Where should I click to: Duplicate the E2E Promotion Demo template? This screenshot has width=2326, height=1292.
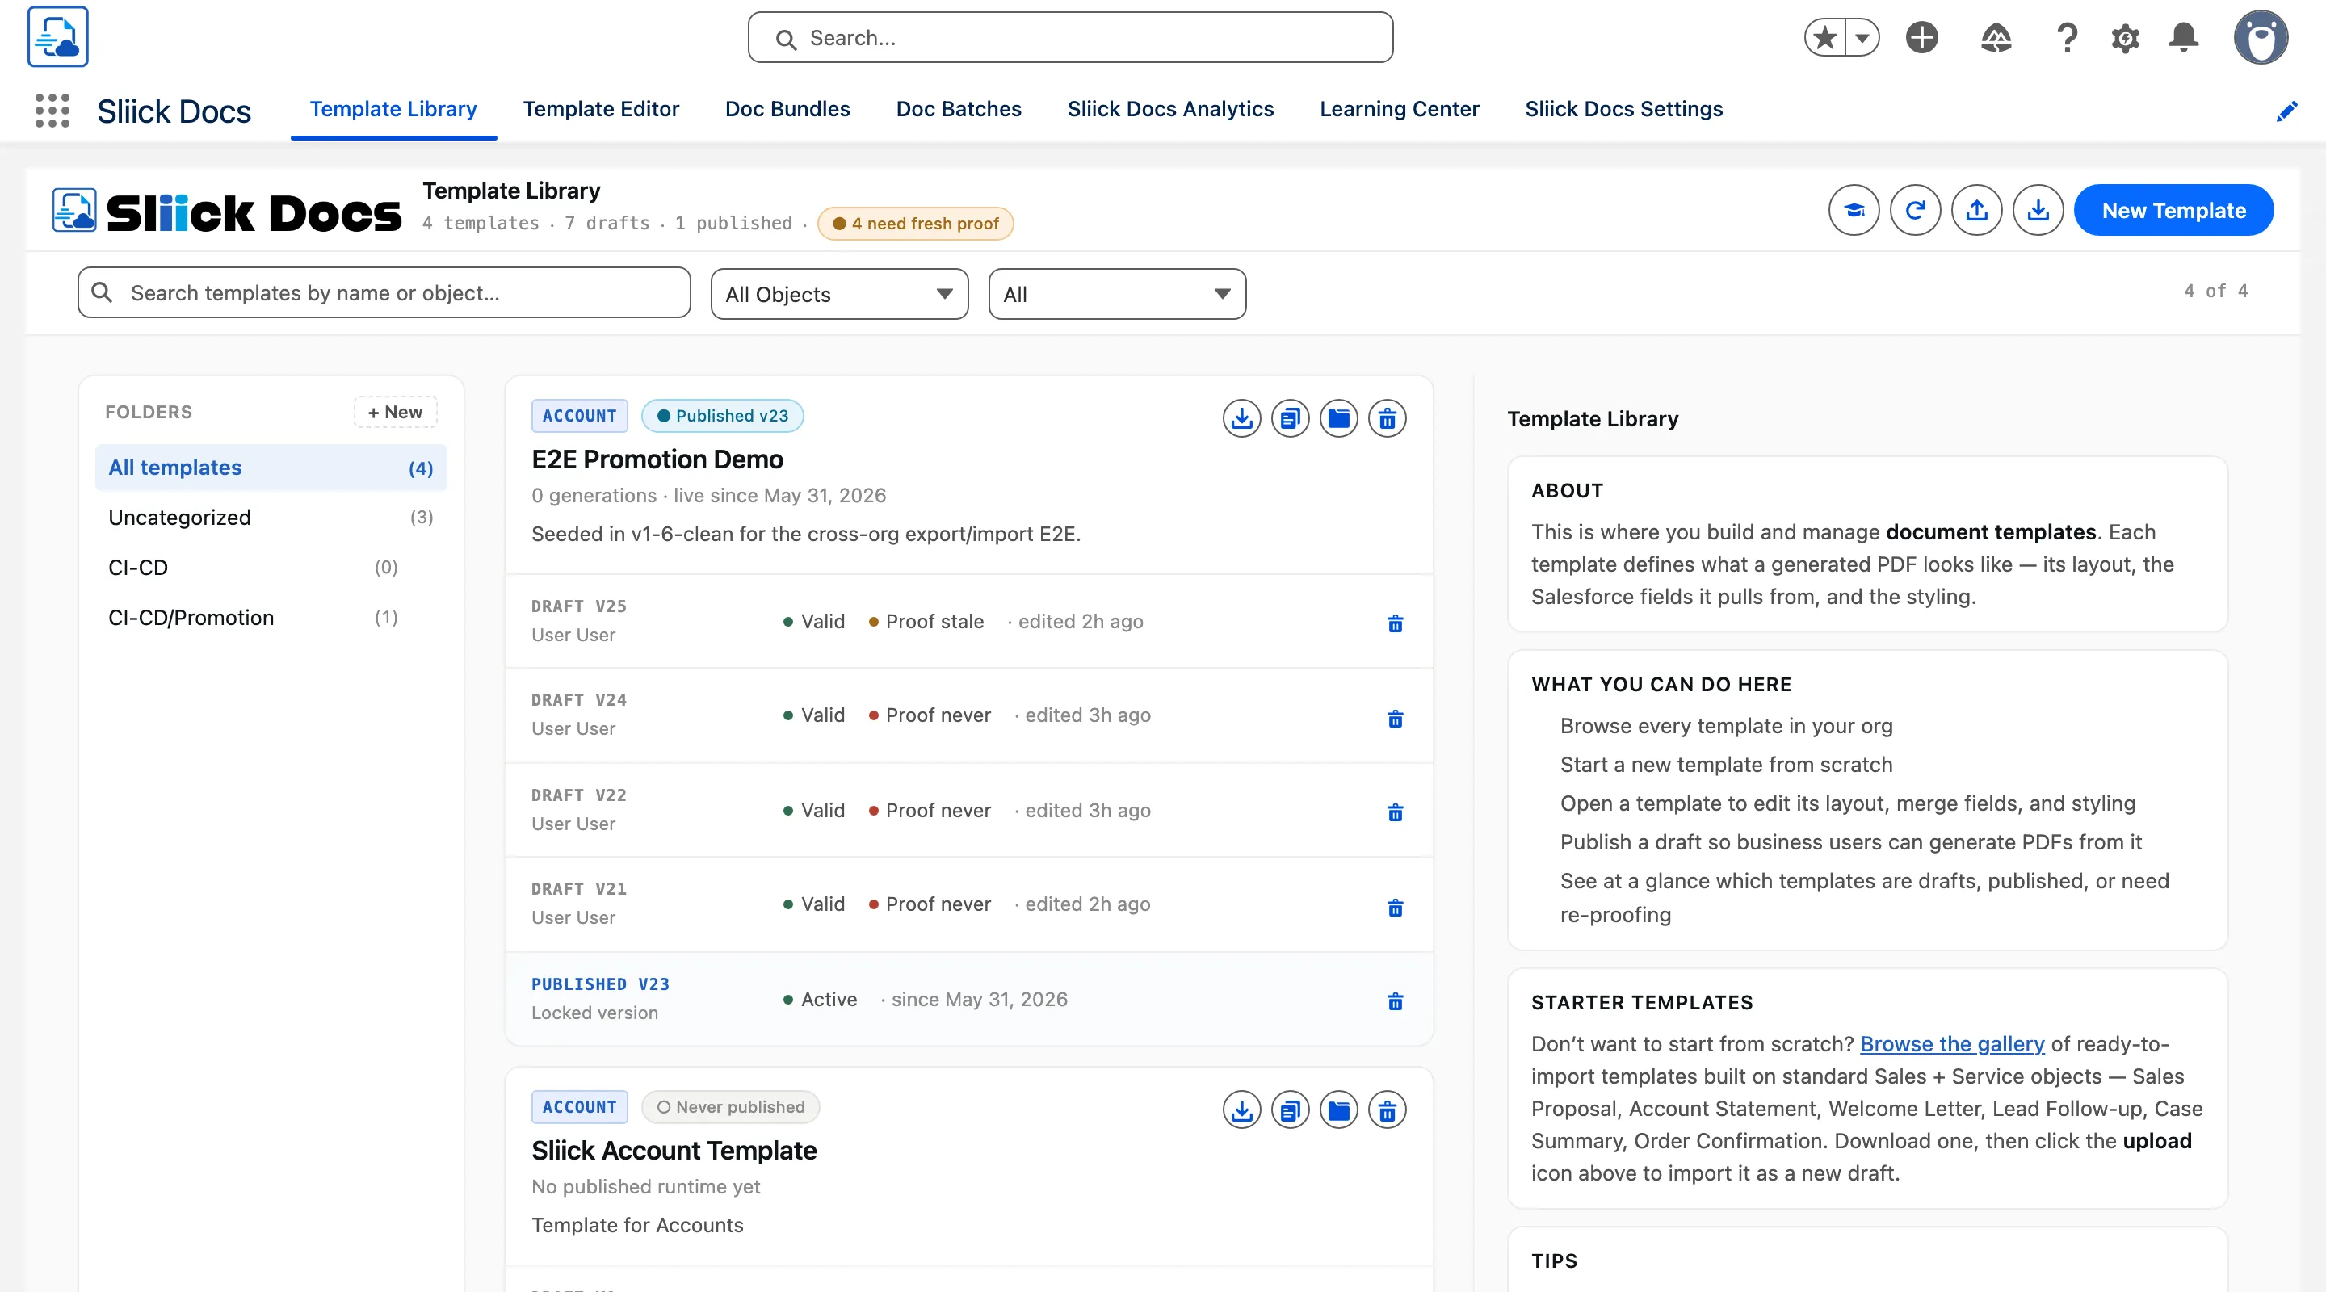click(1291, 418)
